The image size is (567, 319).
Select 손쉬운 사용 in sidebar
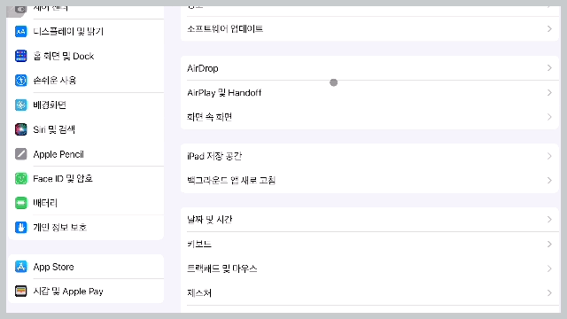[x=86, y=81]
